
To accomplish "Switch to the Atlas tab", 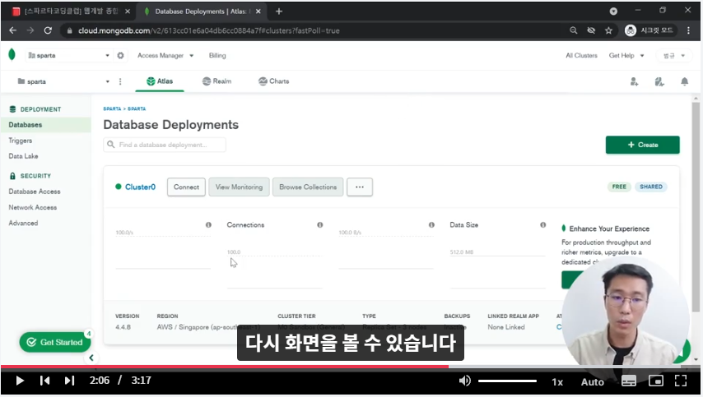I will coord(160,81).
